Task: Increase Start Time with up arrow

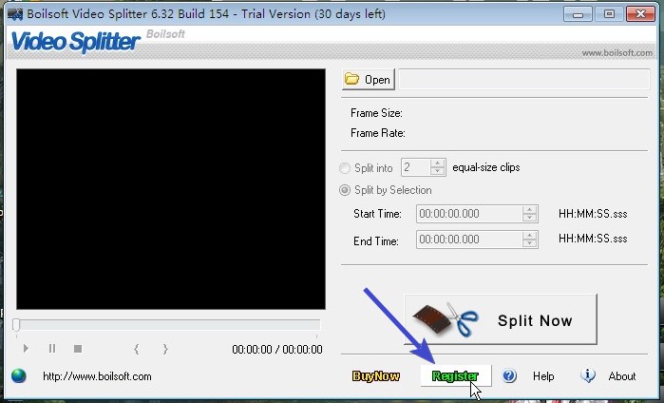Action: (530, 210)
